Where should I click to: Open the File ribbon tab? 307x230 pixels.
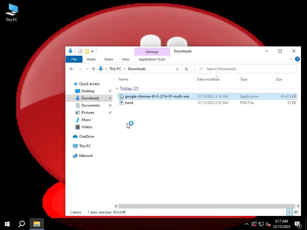pyautogui.click(x=74, y=59)
